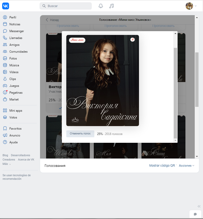
Task: Click the profile avatar in header
Action: click(189, 6)
